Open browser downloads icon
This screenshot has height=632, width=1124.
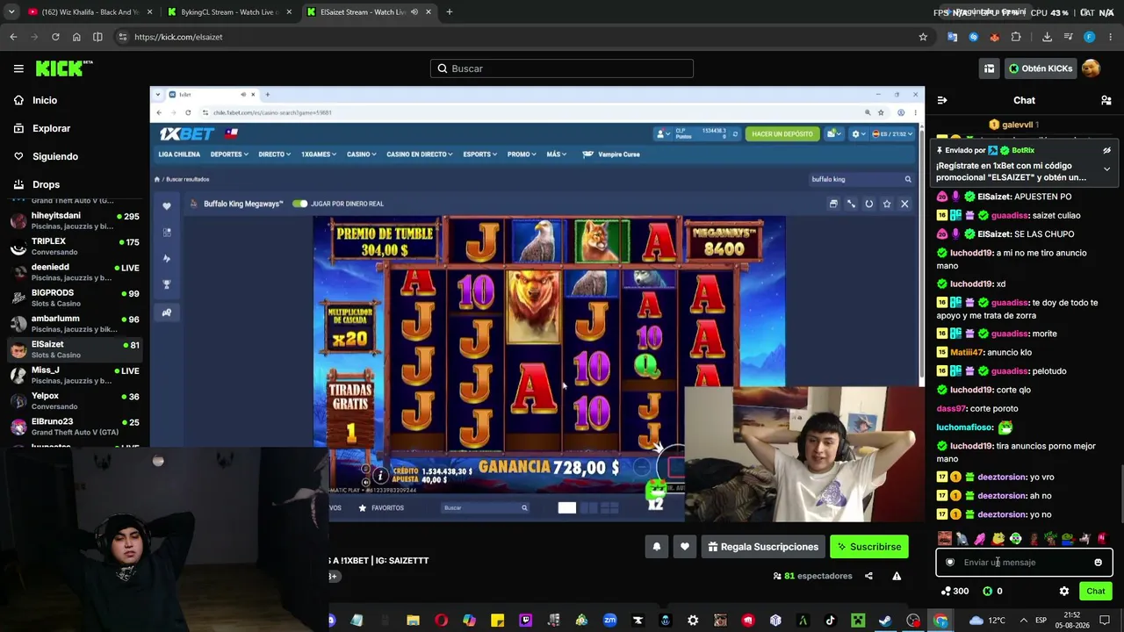tap(1047, 37)
